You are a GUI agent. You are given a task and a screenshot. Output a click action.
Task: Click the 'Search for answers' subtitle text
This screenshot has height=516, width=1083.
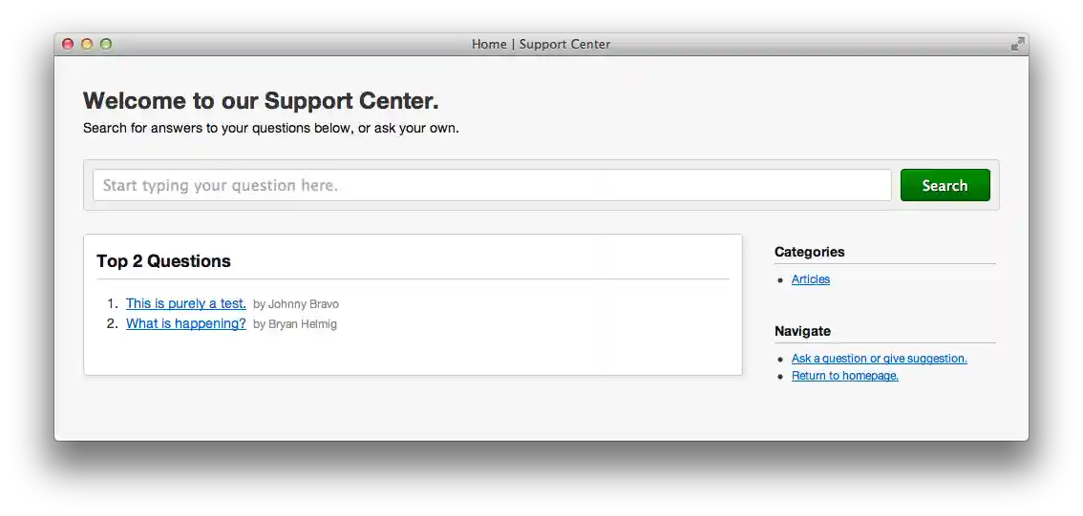click(x=270, y=128)
